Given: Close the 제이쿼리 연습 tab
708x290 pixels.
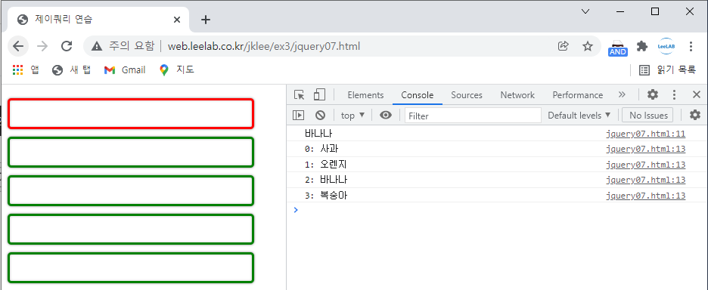Looking at the screenshot, I should 177,20.
